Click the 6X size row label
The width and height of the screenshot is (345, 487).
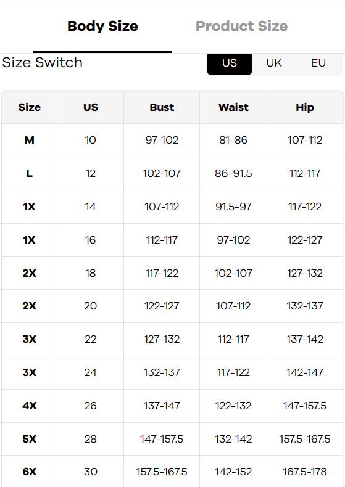(30, 472)
